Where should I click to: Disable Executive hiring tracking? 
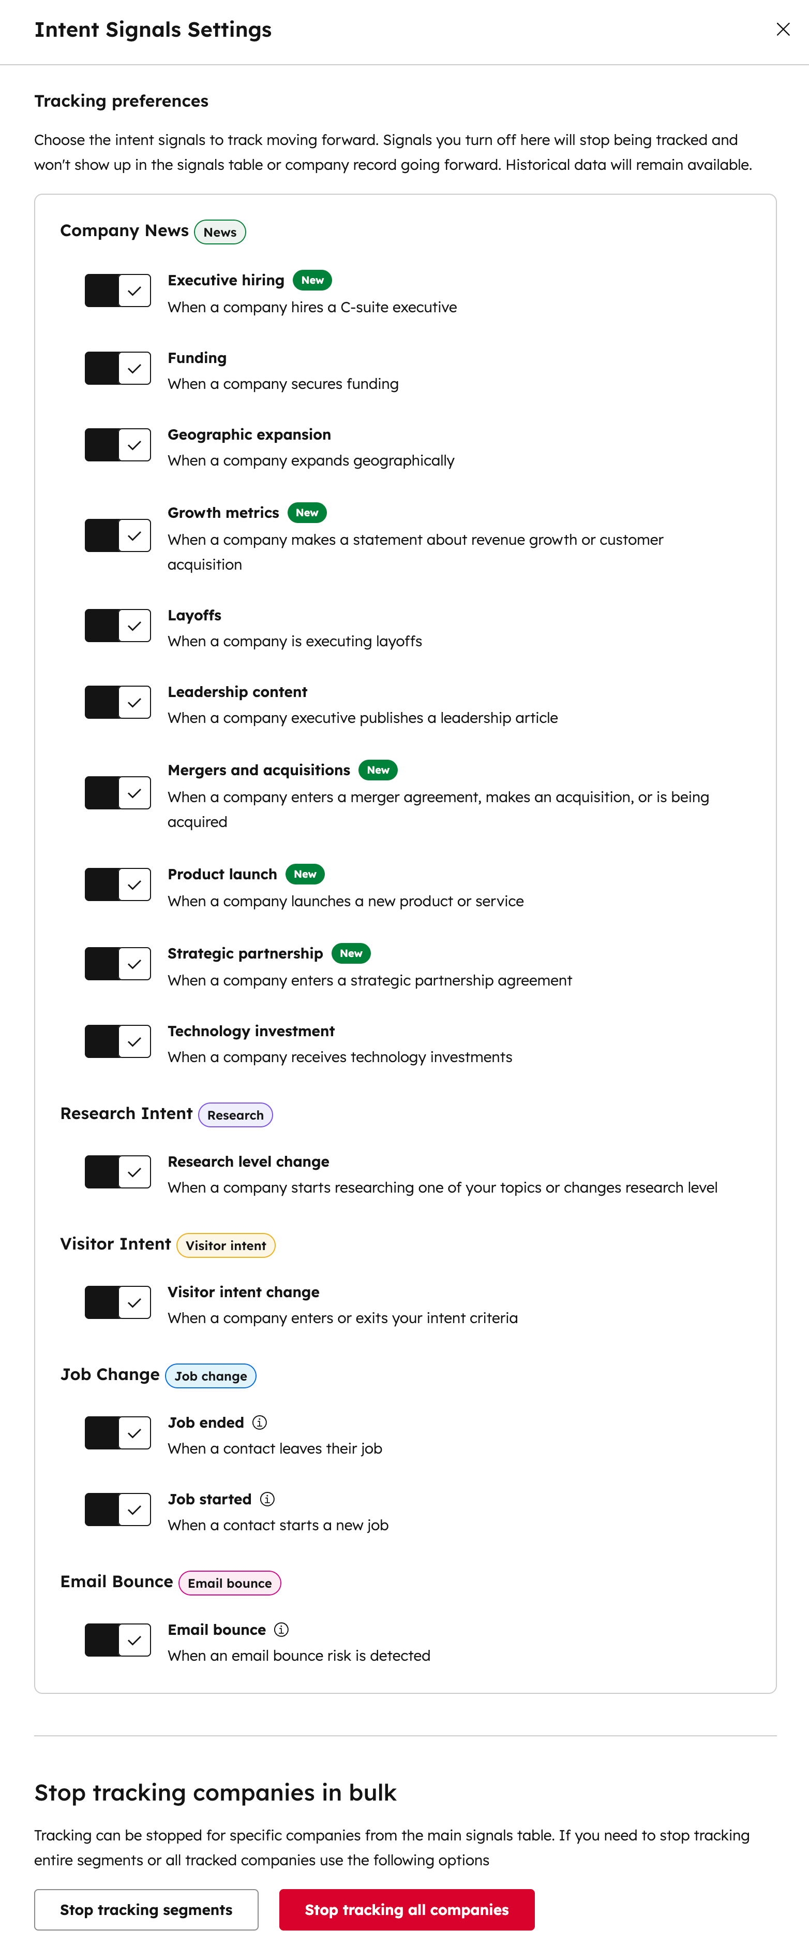click(117, 290)
